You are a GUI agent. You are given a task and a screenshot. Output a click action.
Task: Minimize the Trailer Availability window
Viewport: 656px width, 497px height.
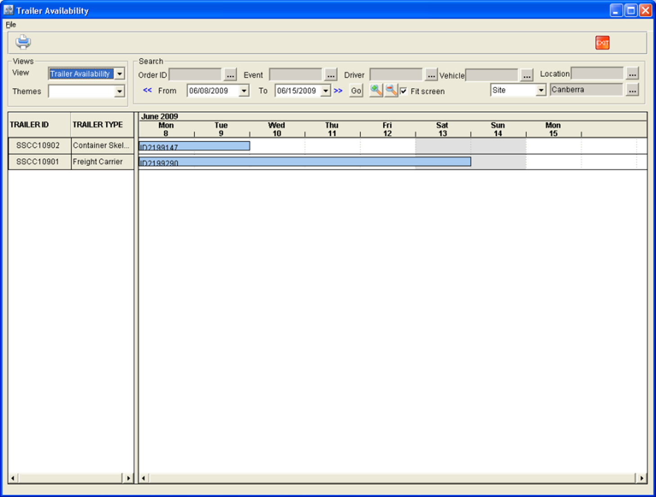tap(616, 10)
